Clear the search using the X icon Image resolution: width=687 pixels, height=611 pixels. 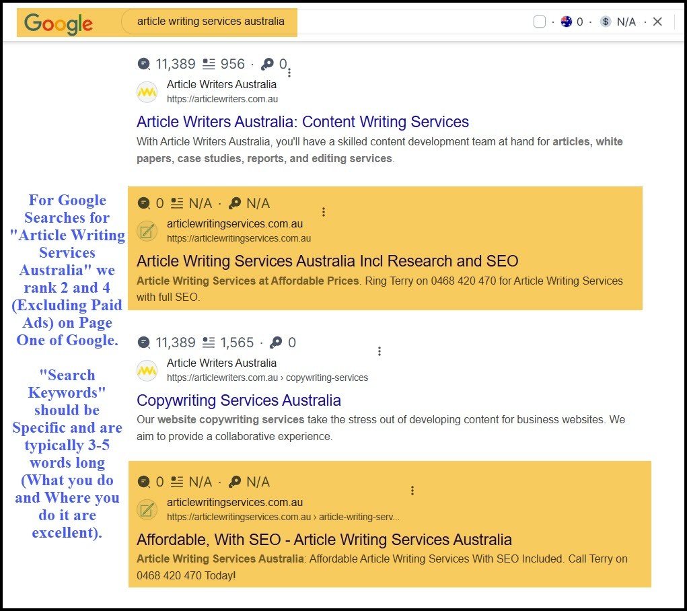[657, 22]
